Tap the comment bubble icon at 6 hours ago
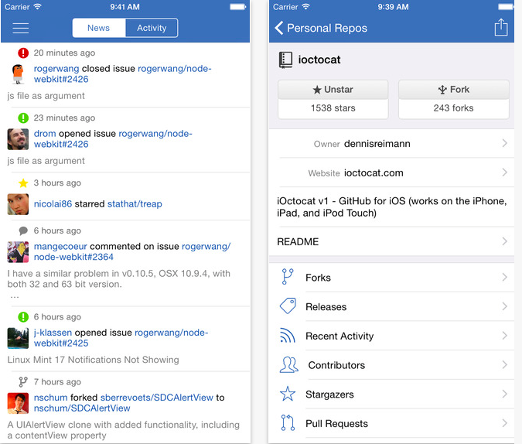Viewport: 522px width, 444px height. point(23,231)
